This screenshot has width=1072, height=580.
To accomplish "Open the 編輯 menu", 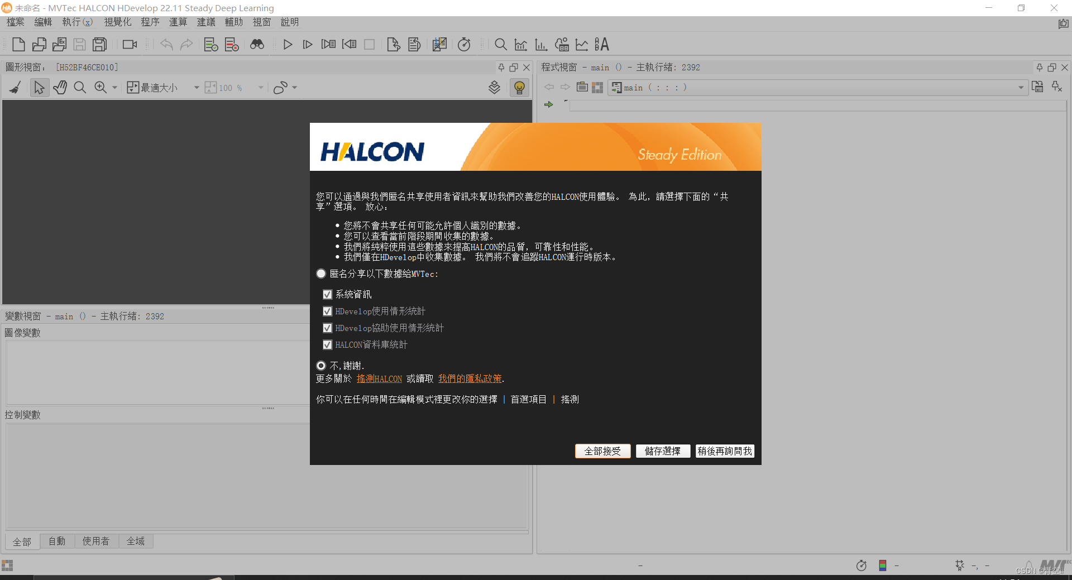I will pos(43,22).
